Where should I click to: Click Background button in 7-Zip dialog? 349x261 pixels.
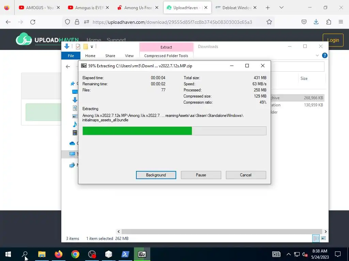[x=156, y=175]
